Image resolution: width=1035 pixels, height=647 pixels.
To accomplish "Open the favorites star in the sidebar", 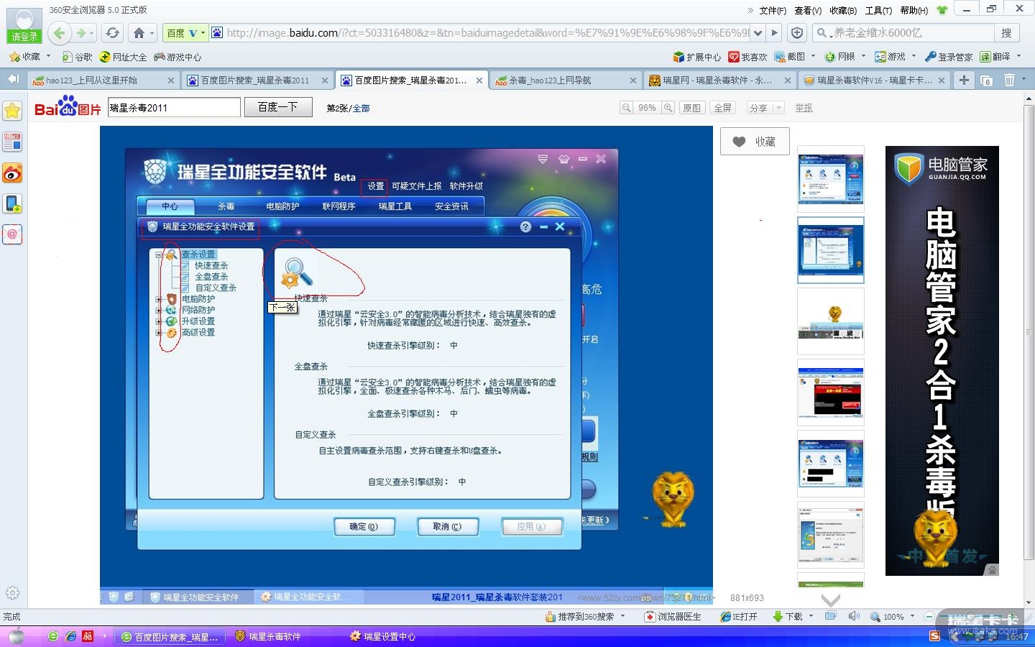I will [12, 110].
